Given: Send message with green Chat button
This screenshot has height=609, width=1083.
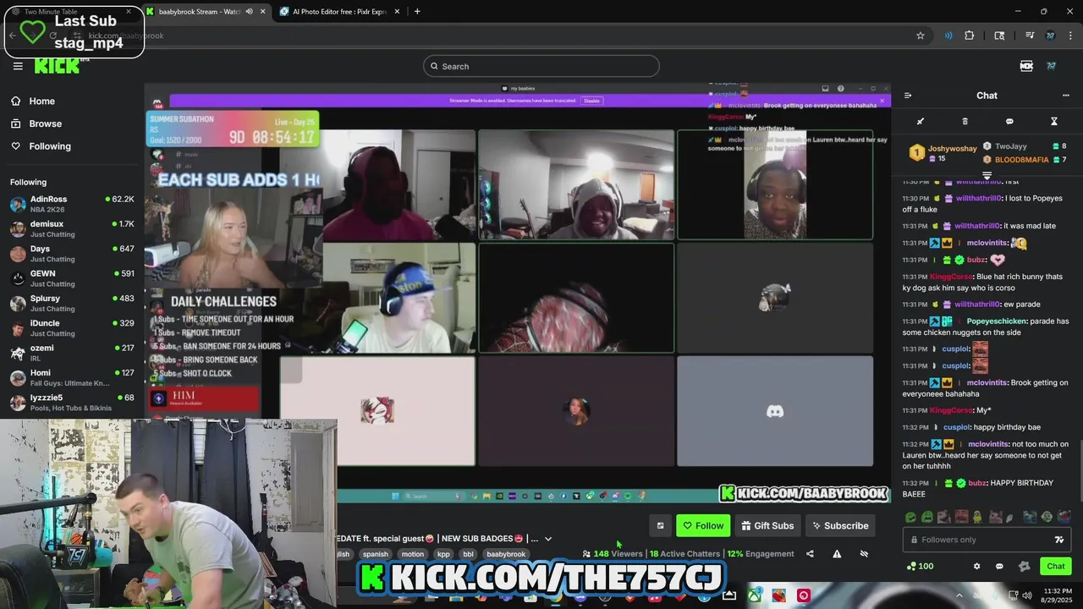Looking at the screenshot, I should (1056, 566).
